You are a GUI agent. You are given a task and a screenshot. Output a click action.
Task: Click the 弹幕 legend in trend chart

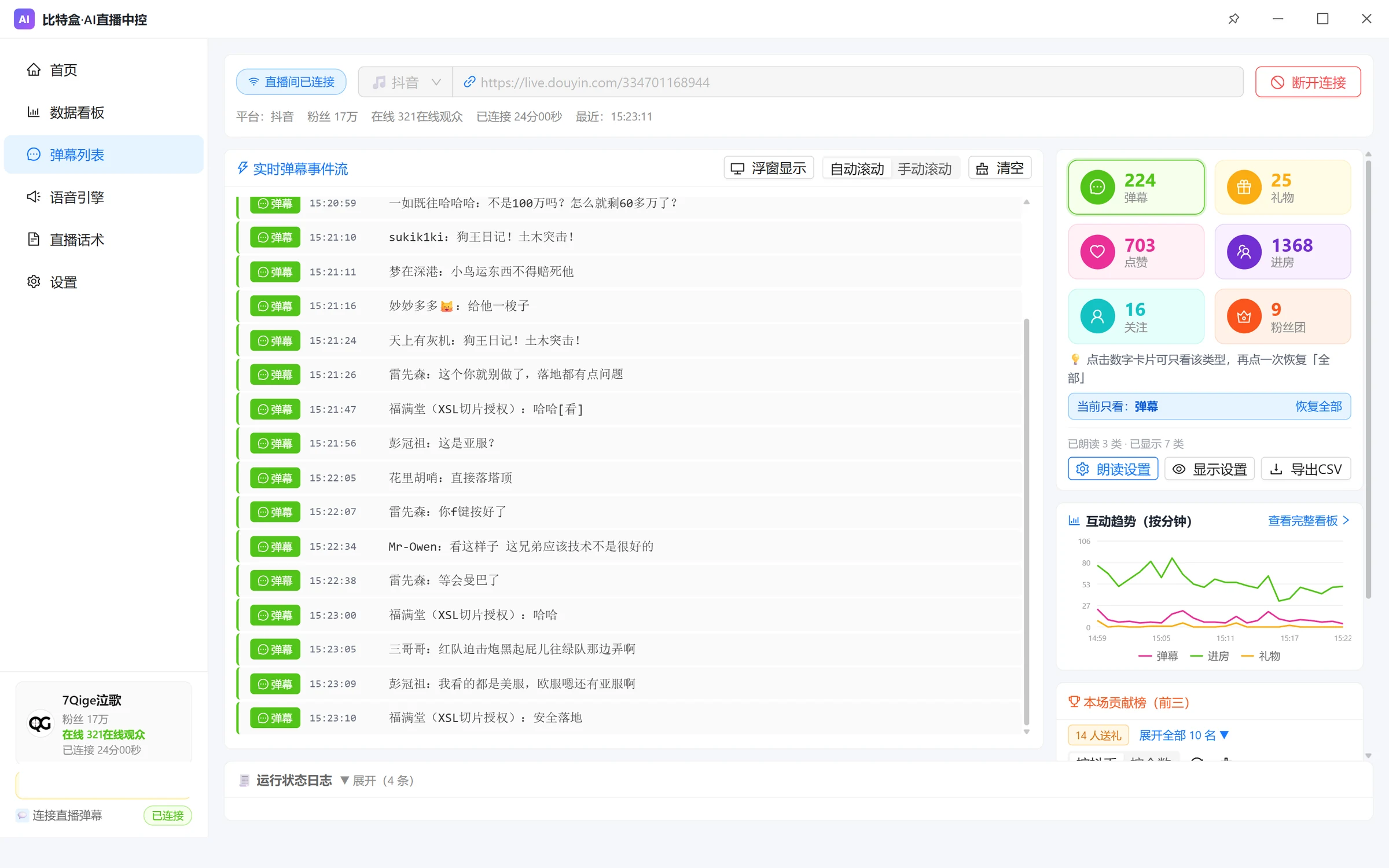(x=1158, y=656)
